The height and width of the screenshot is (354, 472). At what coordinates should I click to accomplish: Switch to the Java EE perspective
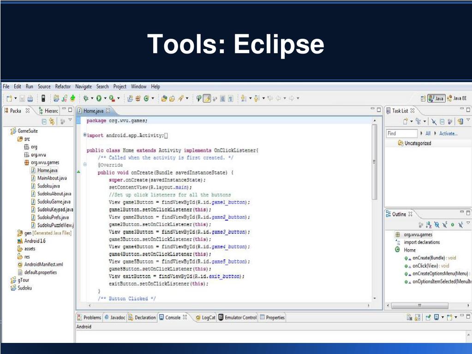coord(457,98)
